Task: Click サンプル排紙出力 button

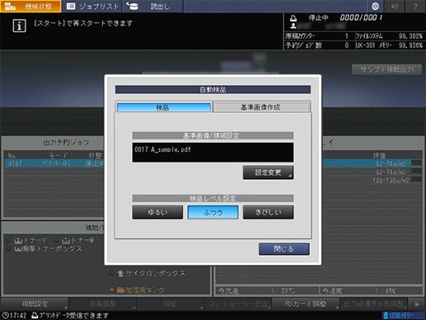Action: point(386,70)
